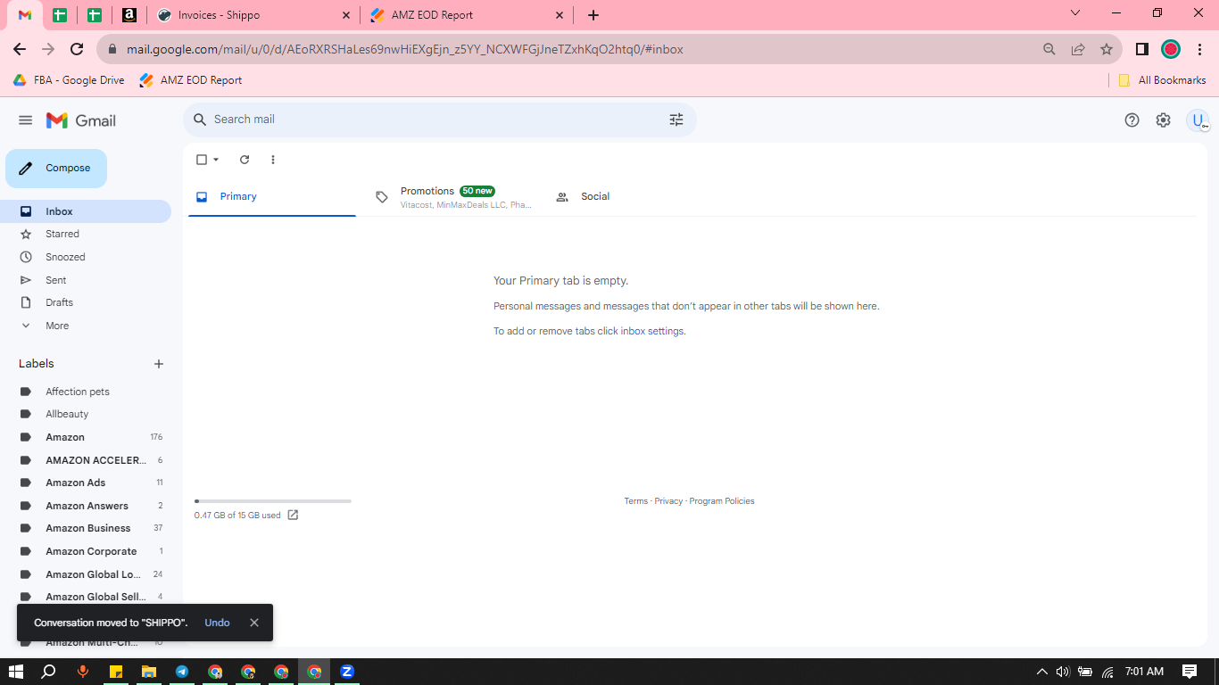Open the Inbox folder

click(x=86, y=211)
